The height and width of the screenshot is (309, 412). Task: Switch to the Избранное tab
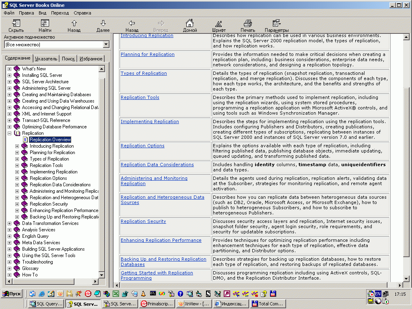tap(91, 59)
